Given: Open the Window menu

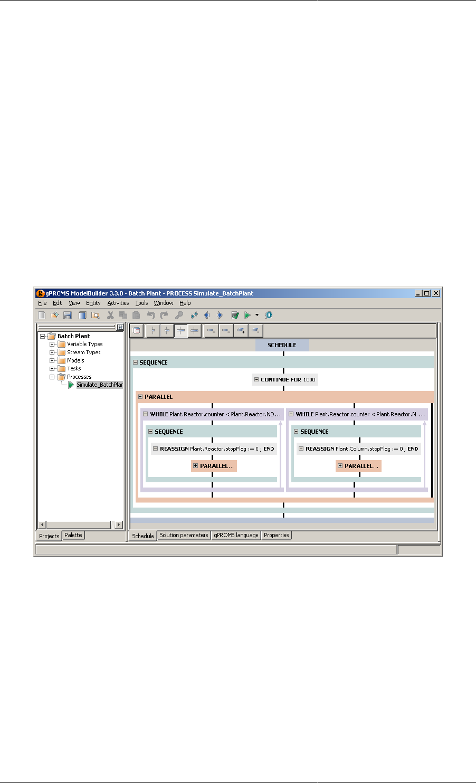Looking at the screenshot, I should 164,303.
